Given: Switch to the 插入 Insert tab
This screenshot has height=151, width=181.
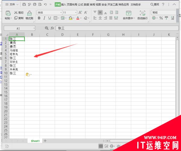Looking at the screenshot, I should (x=63, y=5).
